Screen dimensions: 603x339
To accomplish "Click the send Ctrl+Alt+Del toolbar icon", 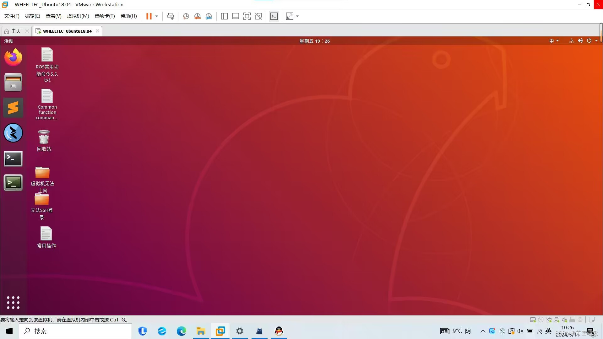I will [170, 16].
